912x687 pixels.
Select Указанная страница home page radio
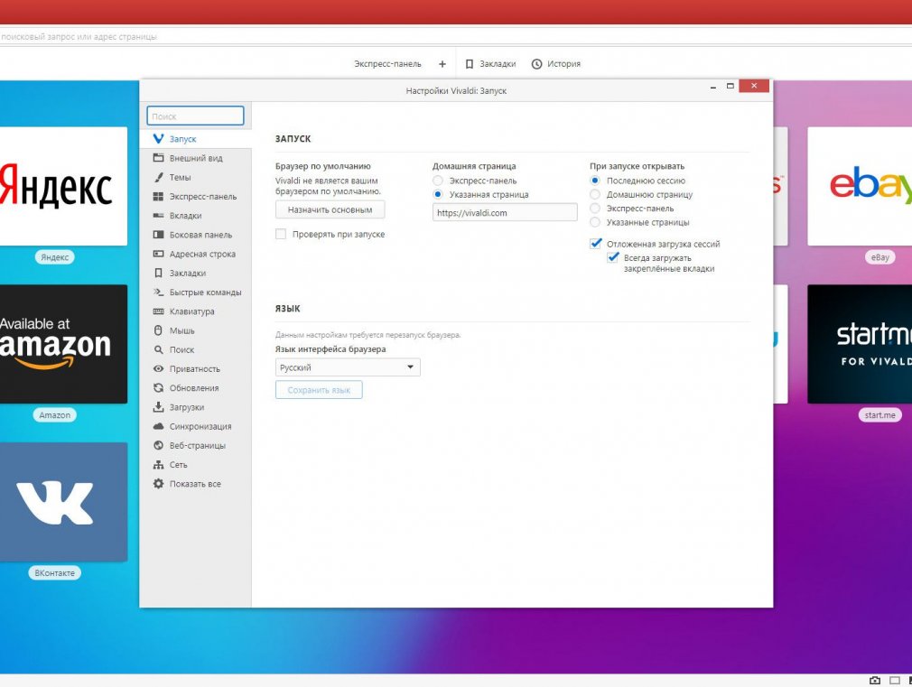pyautogui.click(x=438, y=194)
